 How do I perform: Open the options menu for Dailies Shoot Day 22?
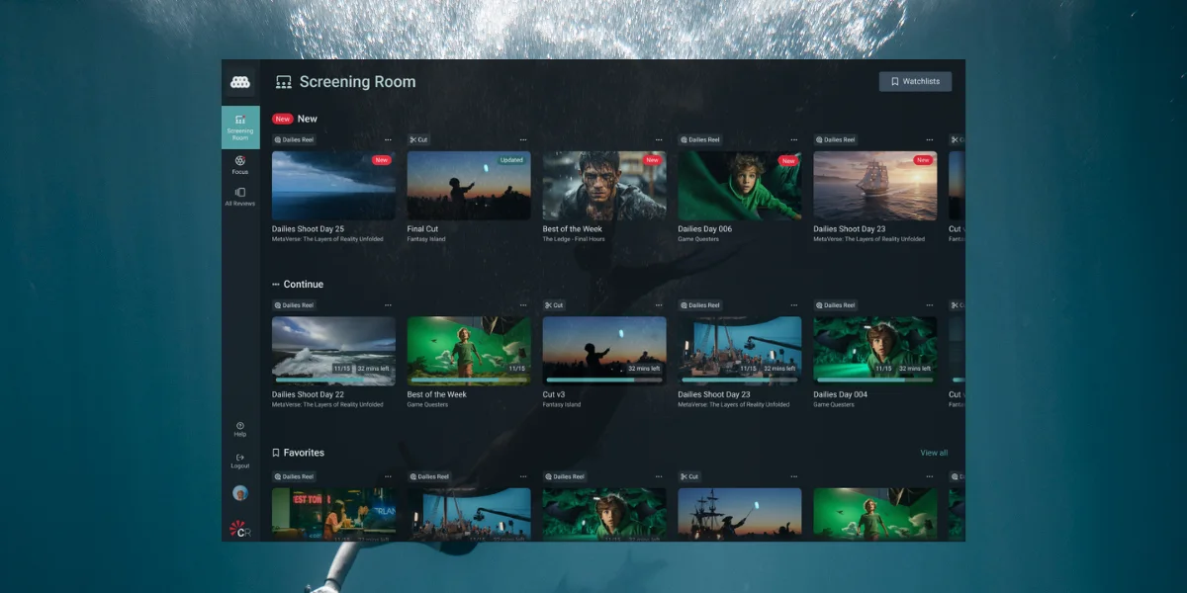(388, 305)
